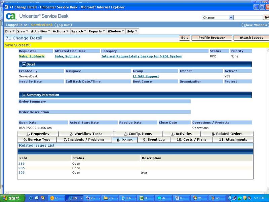The image size is (269, 202).
Task: Open the Reports menu
Action: [x=97, y=31]
